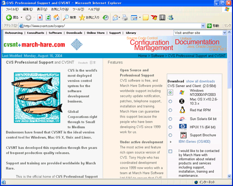The height and width of the screenshot is (186, 233).
Task: Click the Edit page toolbar icon
Action: click(x=134, y=17)
